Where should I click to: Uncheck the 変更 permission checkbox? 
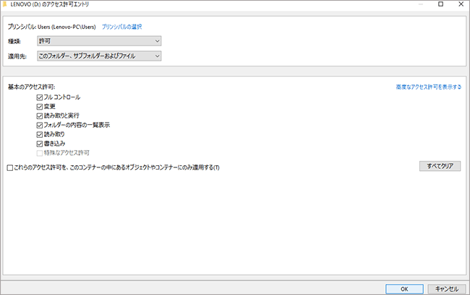pyautogui.click(x=40, y=107)
